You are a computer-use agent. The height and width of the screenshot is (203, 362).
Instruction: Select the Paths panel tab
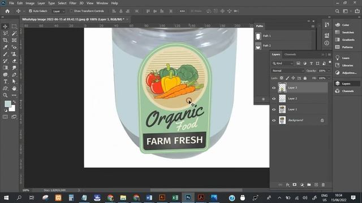pyautogui.click(x=260, y=26)
